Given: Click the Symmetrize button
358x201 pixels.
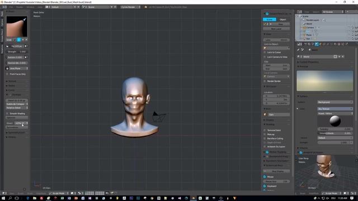Looking at the screenshot, I should point(17,127).
